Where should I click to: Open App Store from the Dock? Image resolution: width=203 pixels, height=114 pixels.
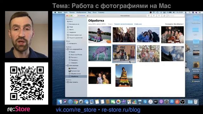172,102
